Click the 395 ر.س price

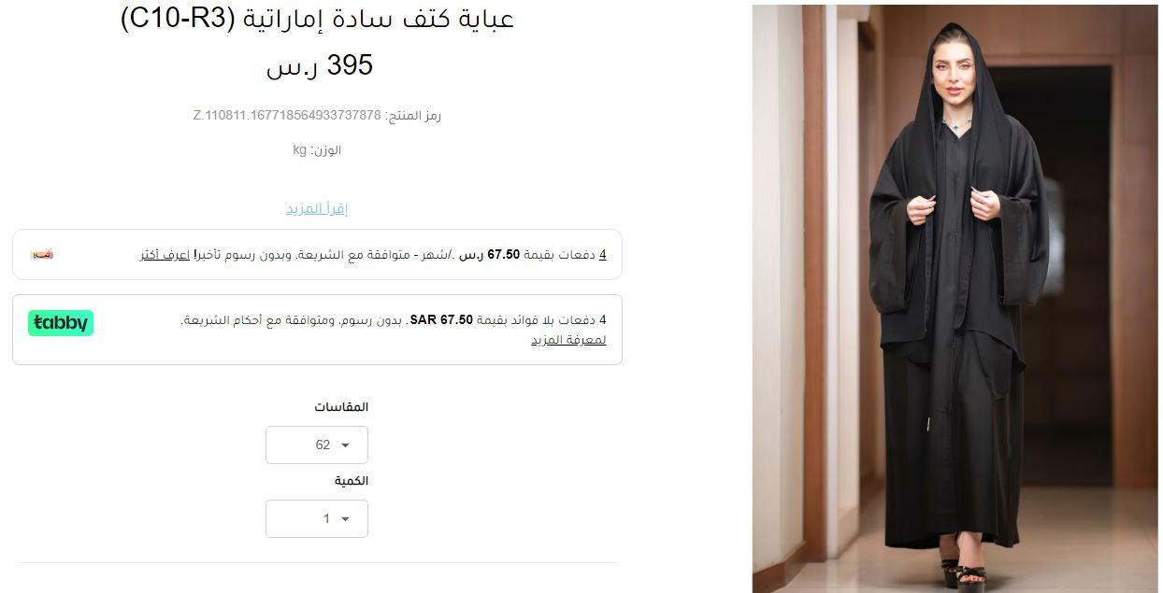[x=319, y=65]
